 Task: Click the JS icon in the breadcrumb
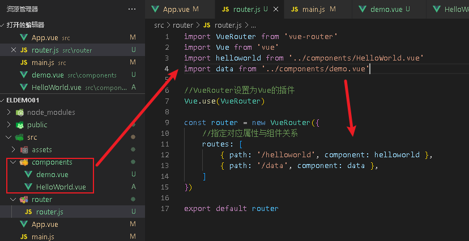[x=207, y=25]
